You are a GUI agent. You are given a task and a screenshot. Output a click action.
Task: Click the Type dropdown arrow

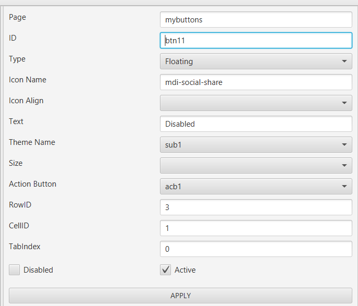tap(344, 62)
